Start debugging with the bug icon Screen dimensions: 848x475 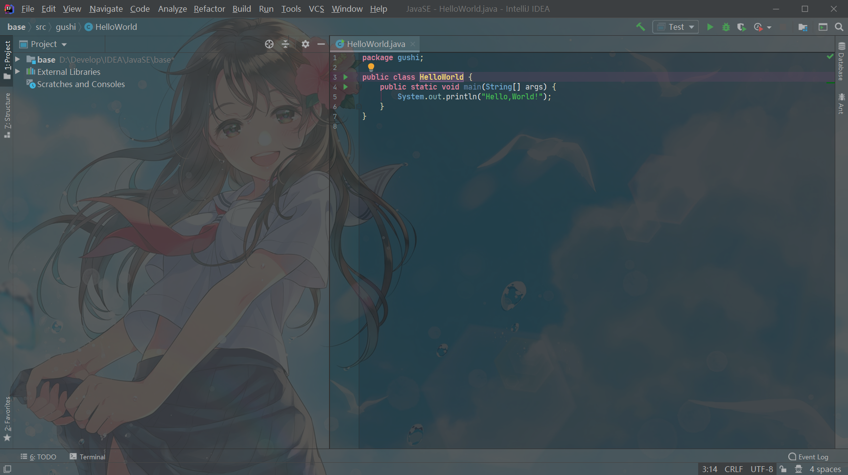pos(726,27)
